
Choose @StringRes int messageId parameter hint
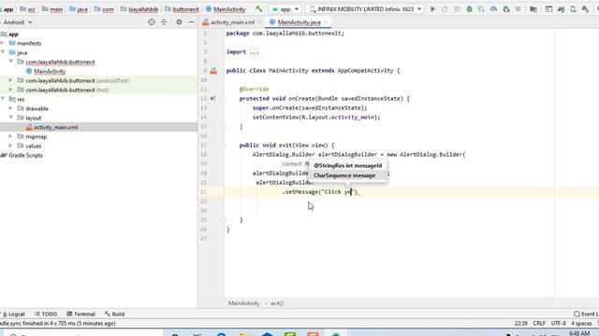[x=347, y=166]
